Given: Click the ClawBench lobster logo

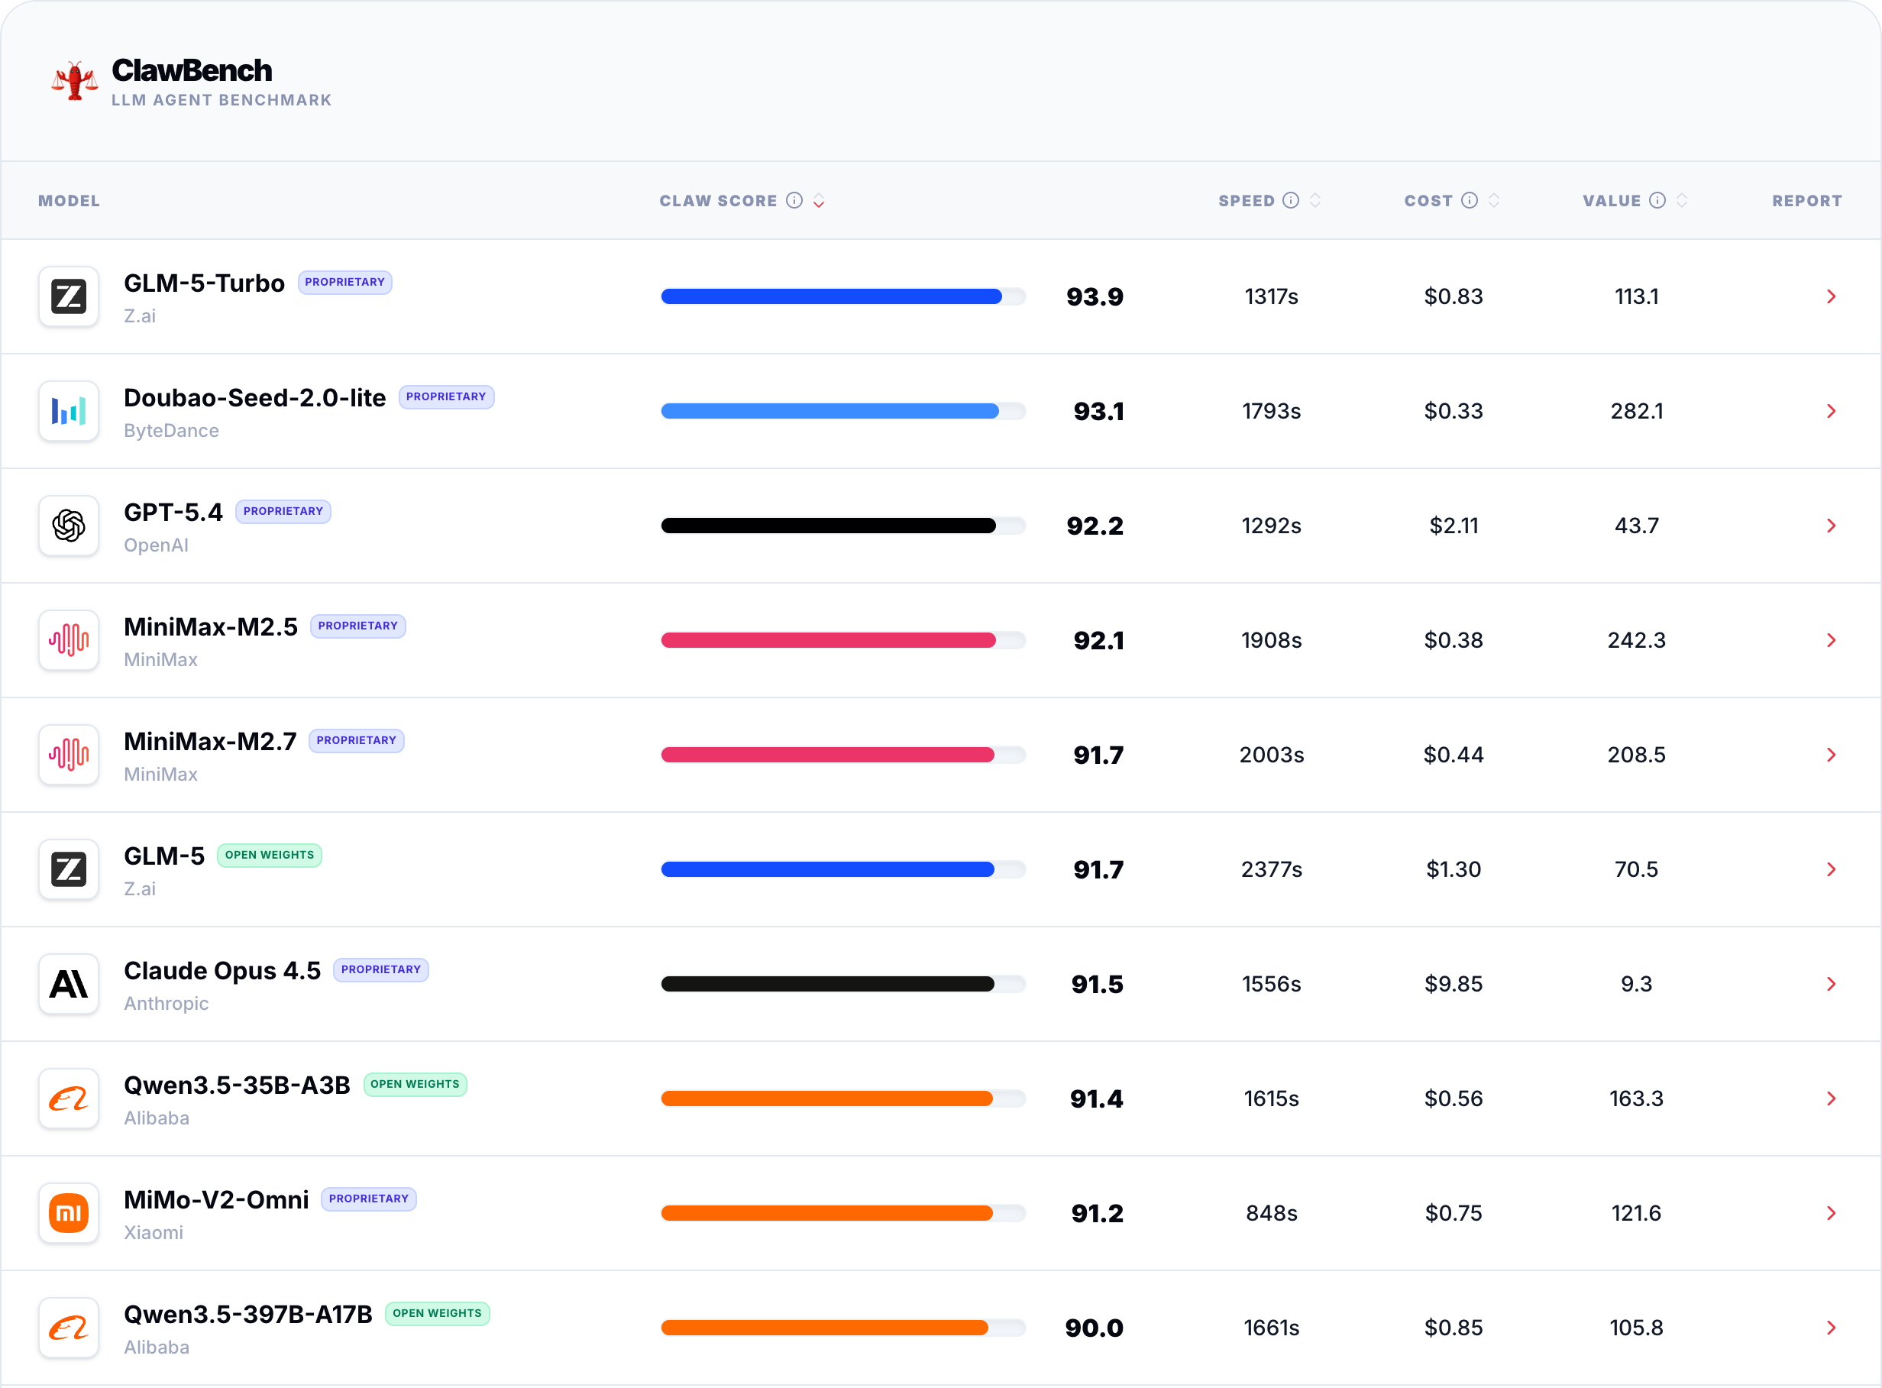Looking at the screenshot, I should (x=75, y=82).
